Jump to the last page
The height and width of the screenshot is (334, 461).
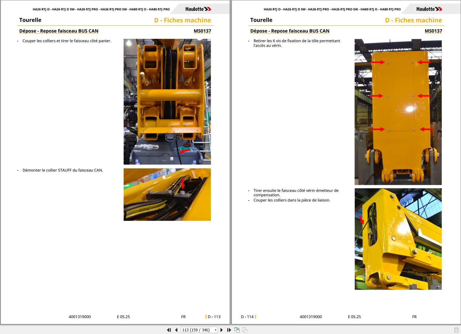coord(229,330)
